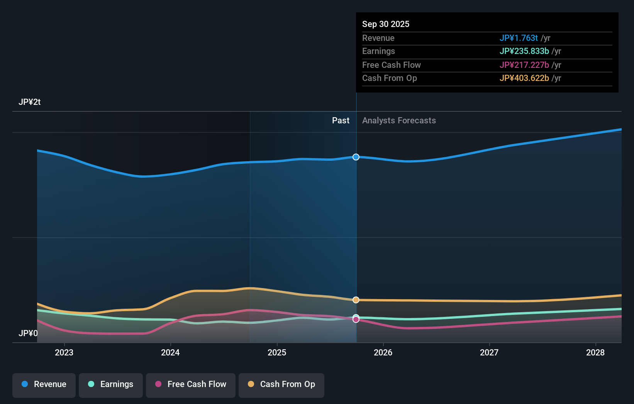
Task: Expand the Cash From Op tooltip row
Action: point(487,78)
